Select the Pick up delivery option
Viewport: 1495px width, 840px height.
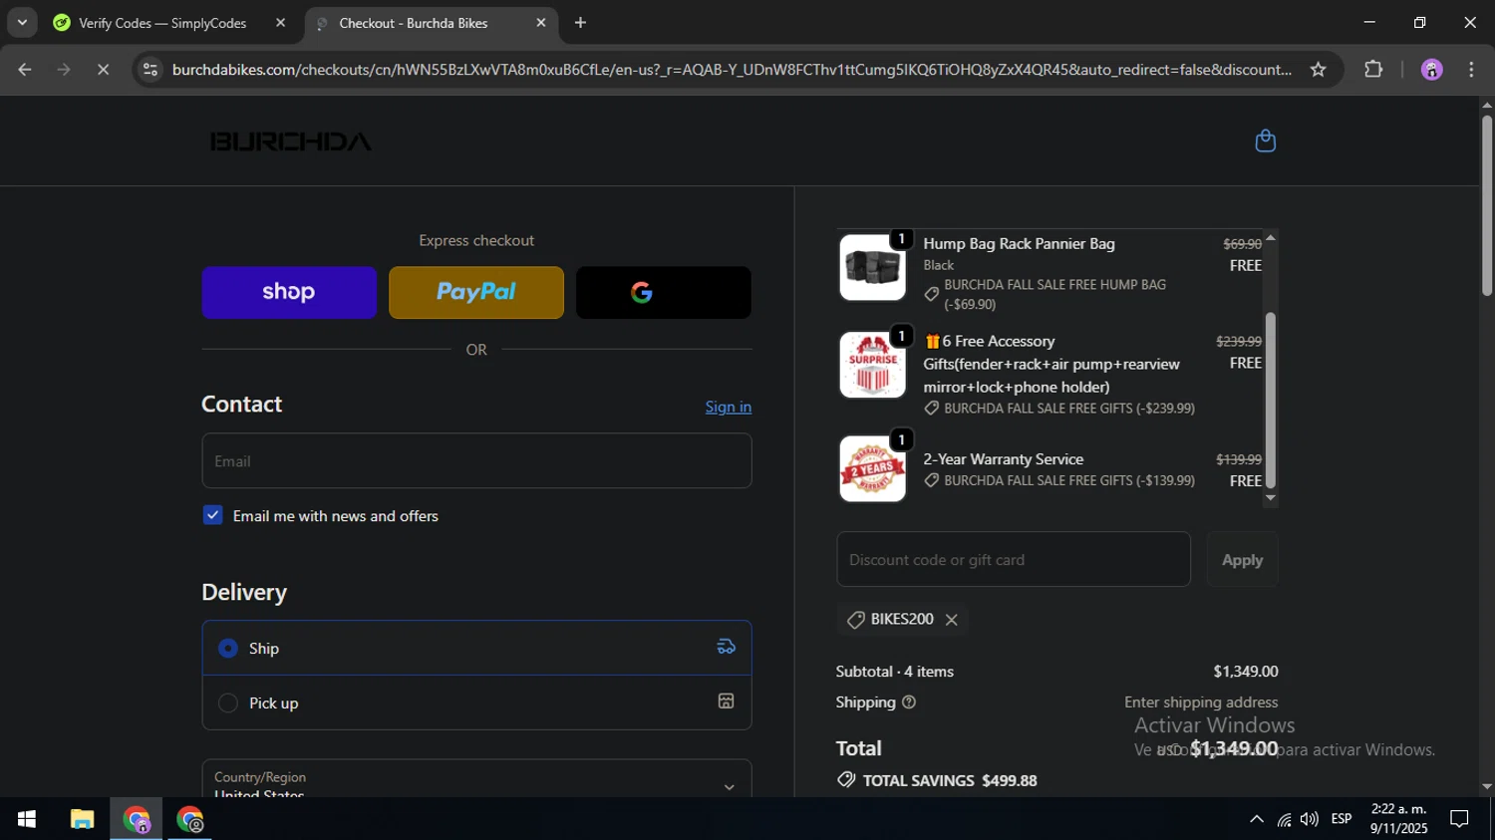476,702
